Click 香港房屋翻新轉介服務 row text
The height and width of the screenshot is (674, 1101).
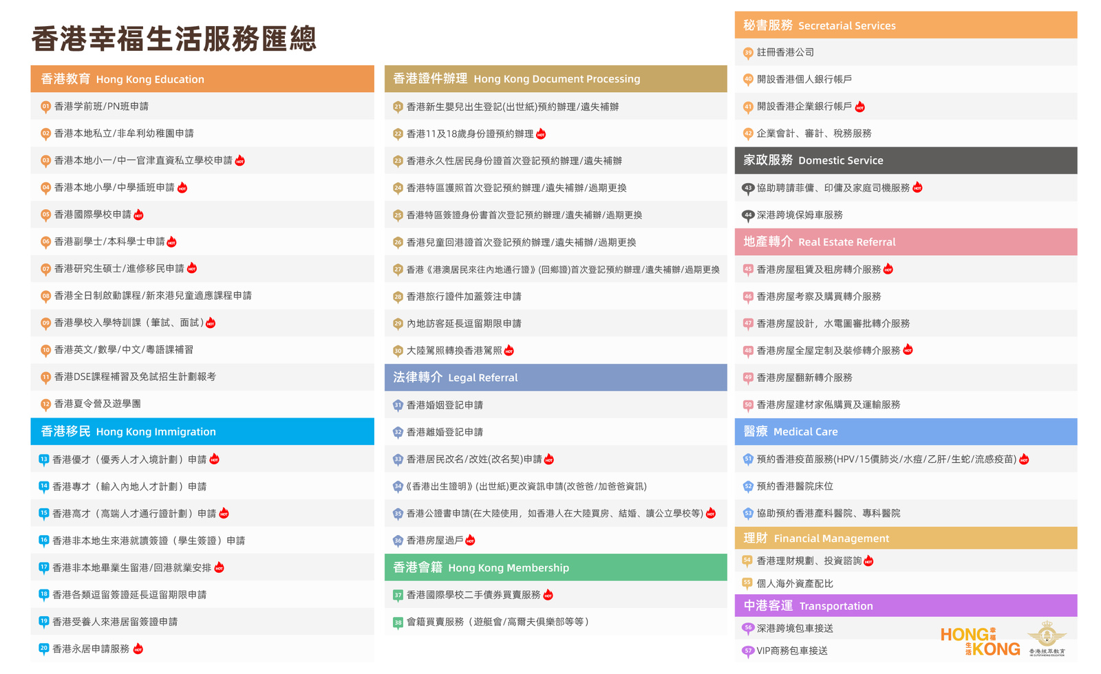point(804,378)
